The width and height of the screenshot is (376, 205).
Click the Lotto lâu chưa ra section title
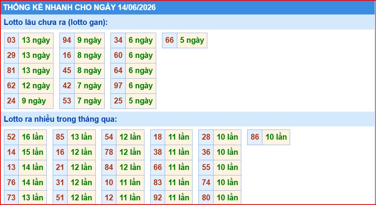click(56, 22)
